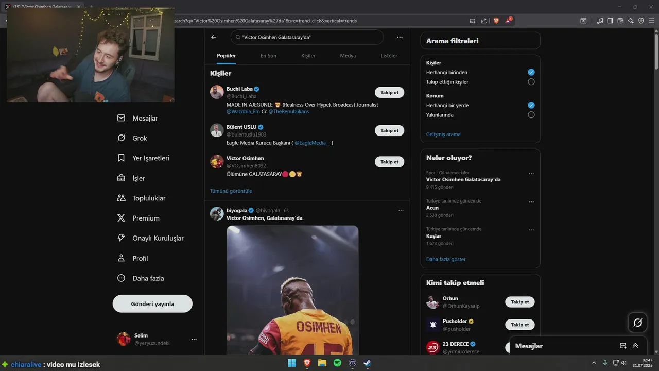The height and width of the screenshot is (371, 659).
Task: Follow Orhun with Takip et
Action: click(519, 302)
